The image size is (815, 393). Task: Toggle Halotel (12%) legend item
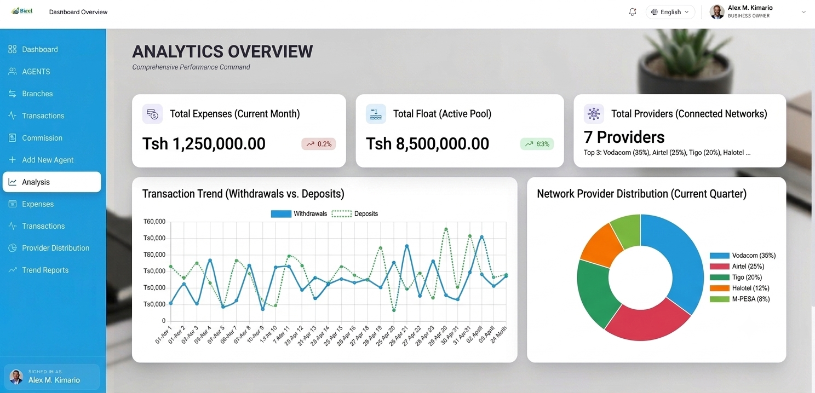click(x=739, y=288)
